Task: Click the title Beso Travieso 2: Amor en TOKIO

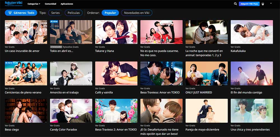Action: (x=116, y=129)
